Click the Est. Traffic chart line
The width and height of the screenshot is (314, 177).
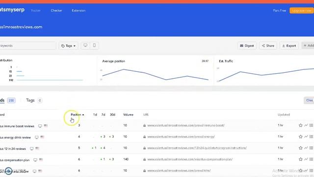click(266, 75)
